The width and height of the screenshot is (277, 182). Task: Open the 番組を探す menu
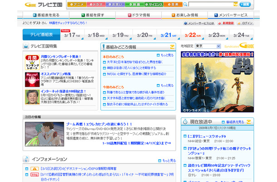click(92, 15)
